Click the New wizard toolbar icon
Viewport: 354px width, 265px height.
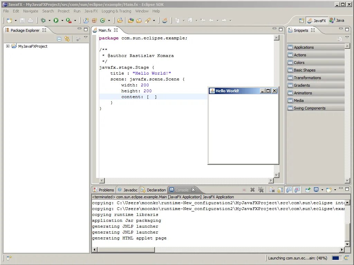(9, 20)
